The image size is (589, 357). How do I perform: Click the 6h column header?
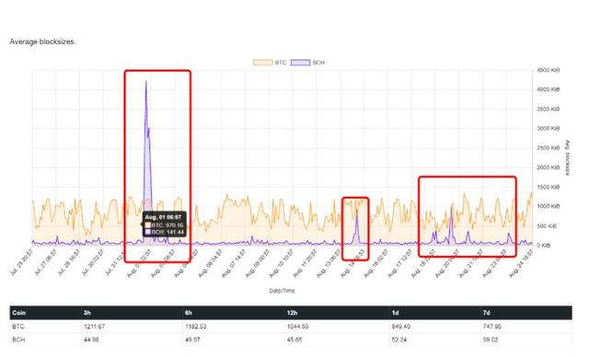[x=189, y=313]
